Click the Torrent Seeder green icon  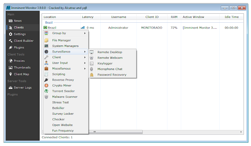coord(46,91)
